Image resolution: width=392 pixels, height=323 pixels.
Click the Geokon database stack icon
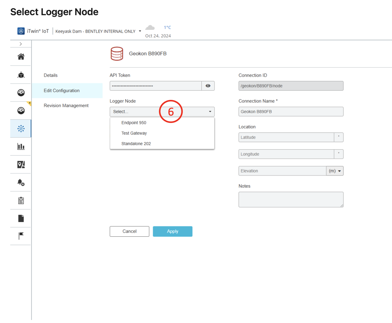click(x=117, y=54)
